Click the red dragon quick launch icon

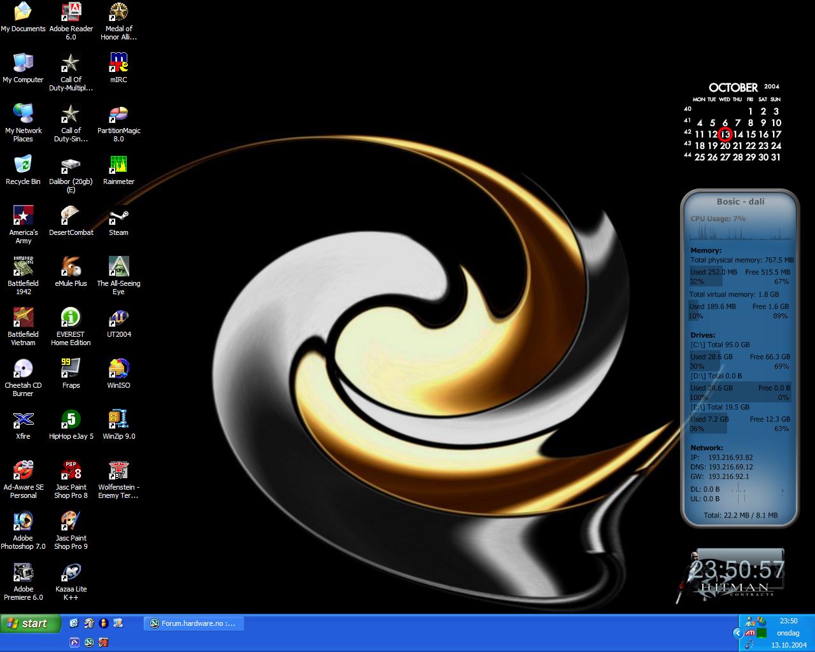[103, 642]
